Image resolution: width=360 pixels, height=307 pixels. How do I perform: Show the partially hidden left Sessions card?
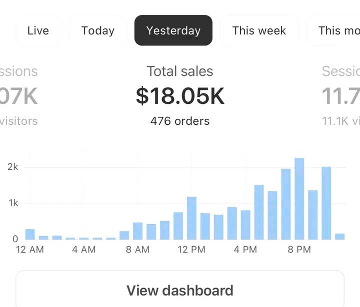coord(19,96)
